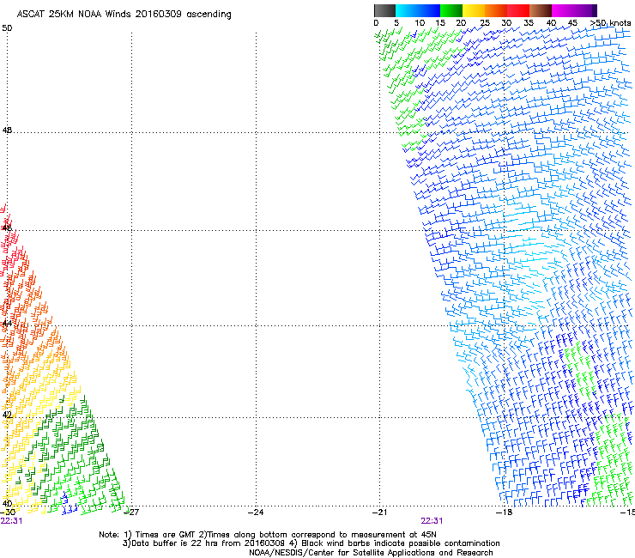Click the legend scale number 25

click(x=485, y=23)
